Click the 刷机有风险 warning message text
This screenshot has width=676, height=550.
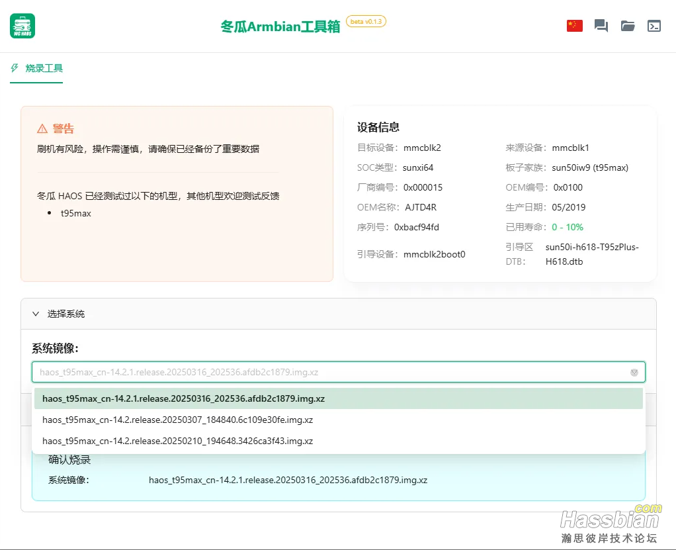[148, 150]
